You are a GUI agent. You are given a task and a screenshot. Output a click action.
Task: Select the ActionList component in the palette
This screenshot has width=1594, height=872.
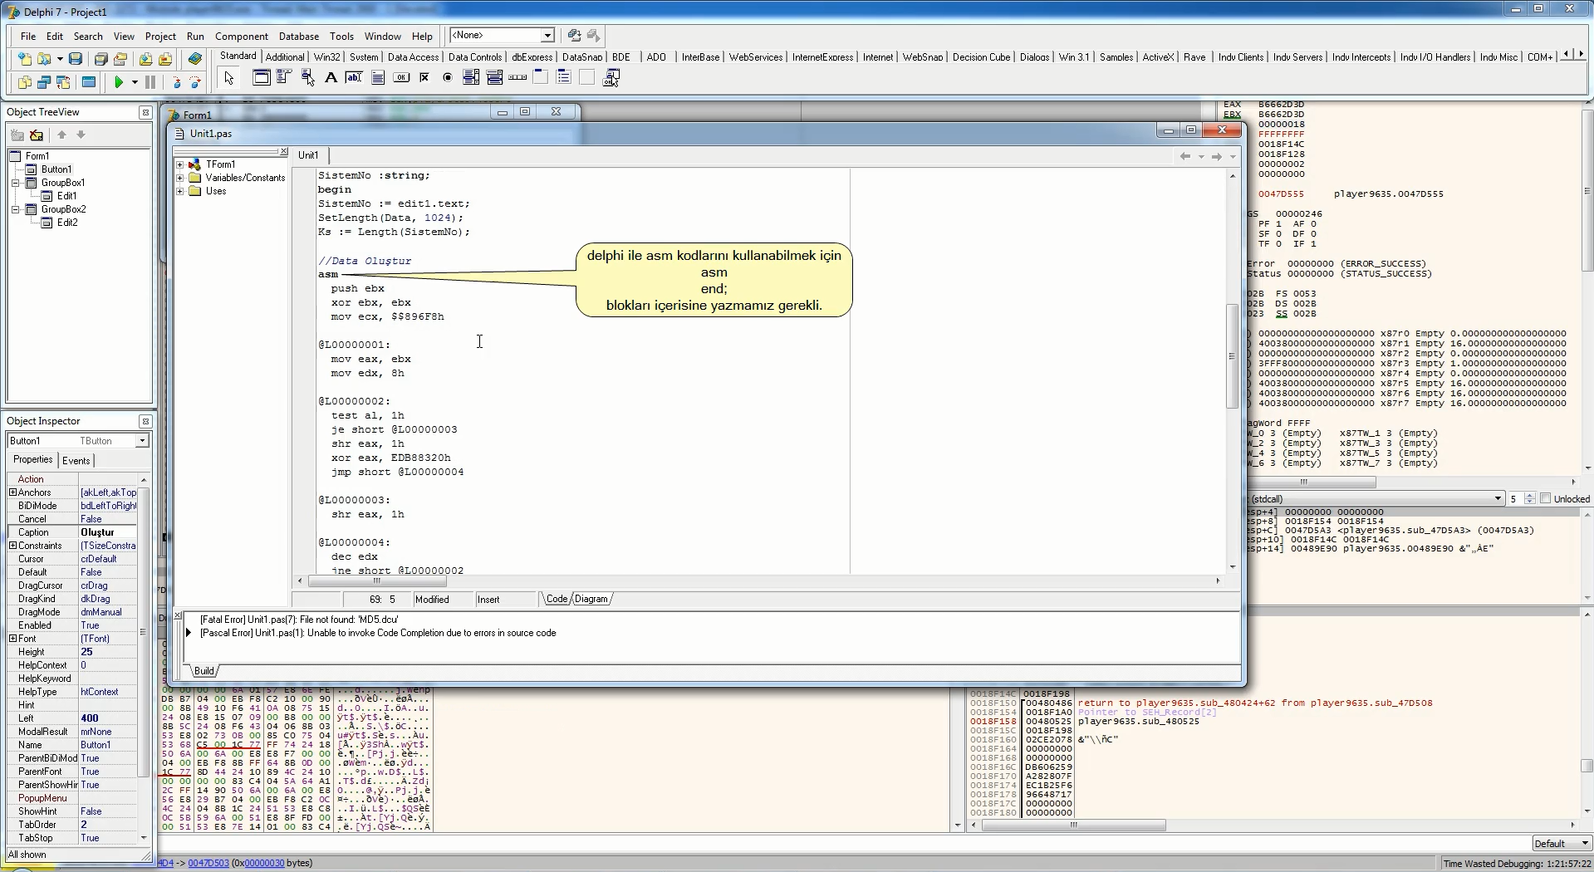tap(611, 78)
